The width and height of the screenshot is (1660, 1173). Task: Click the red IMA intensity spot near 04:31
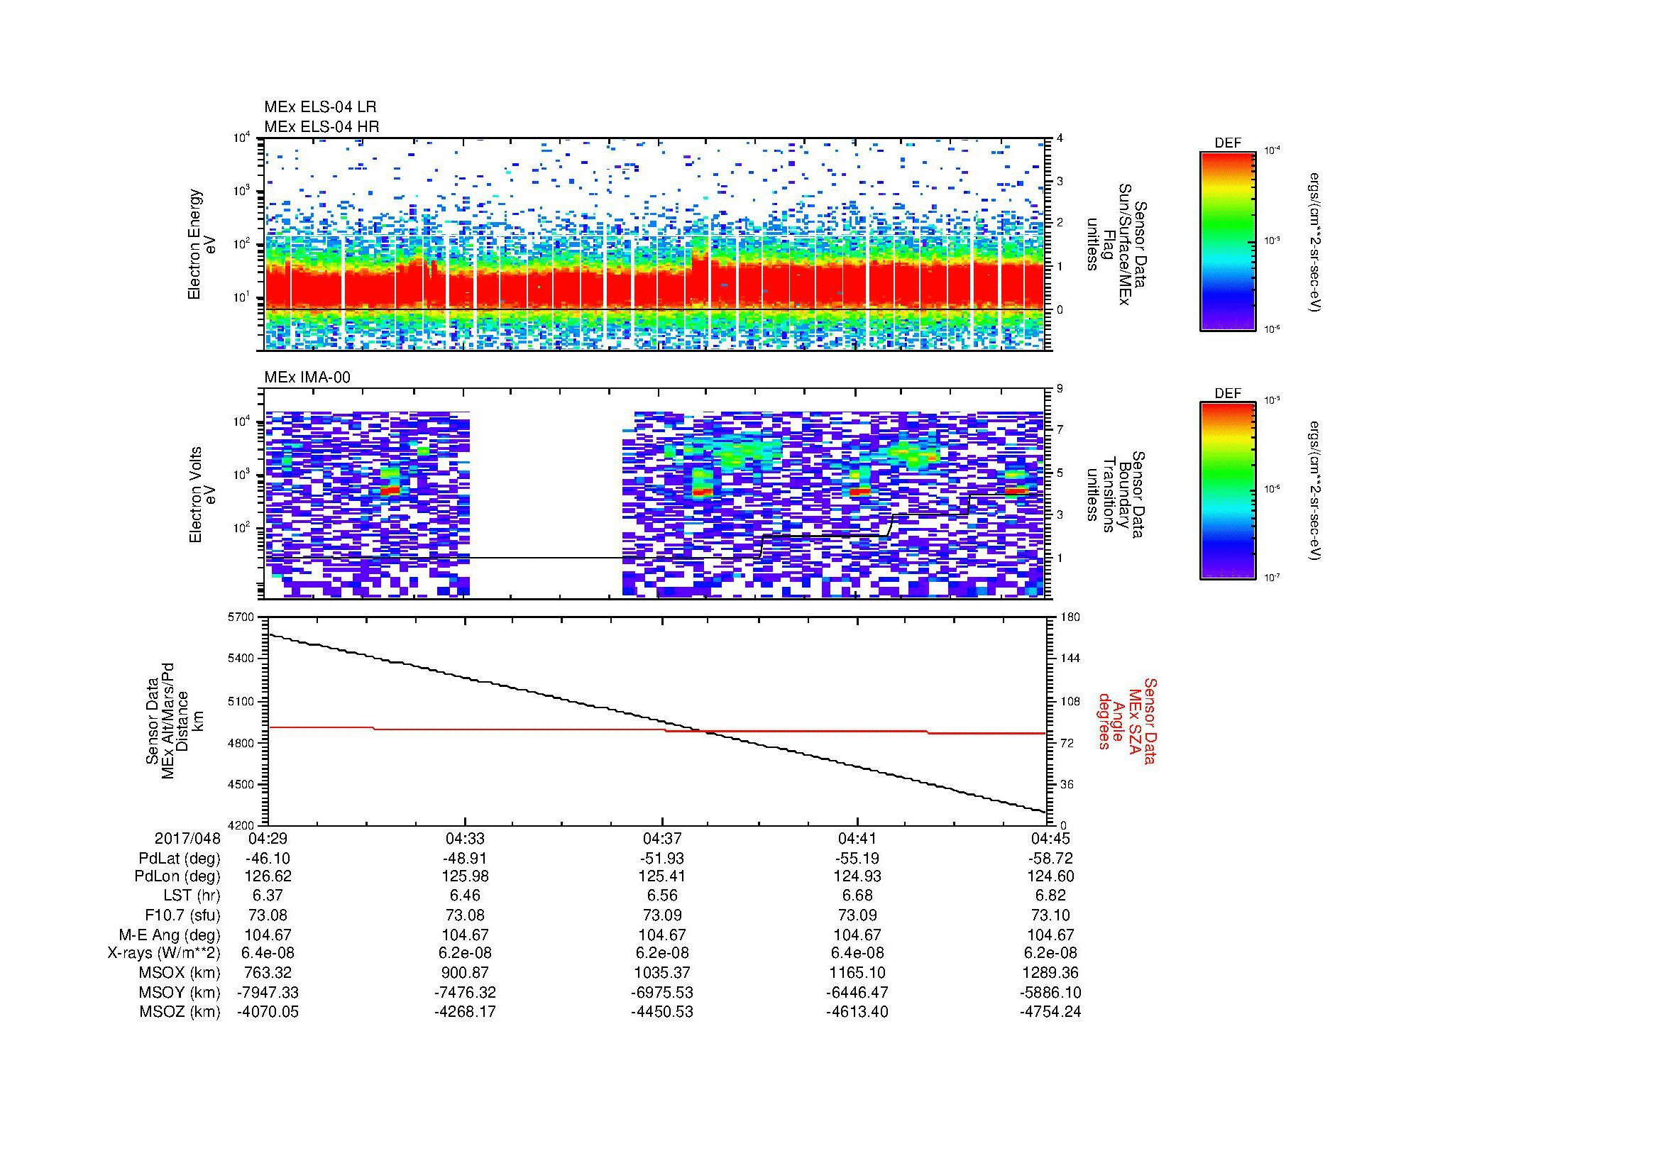[390, 490]
